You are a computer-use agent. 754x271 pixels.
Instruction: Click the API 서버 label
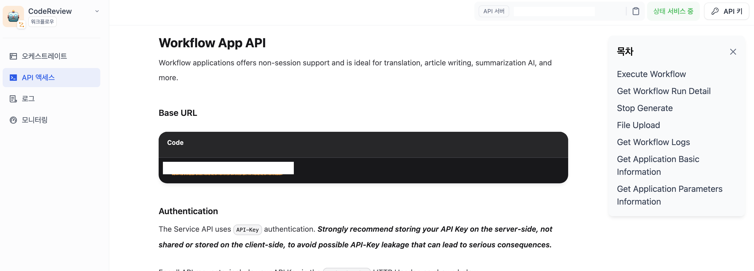tap(494, 11)
